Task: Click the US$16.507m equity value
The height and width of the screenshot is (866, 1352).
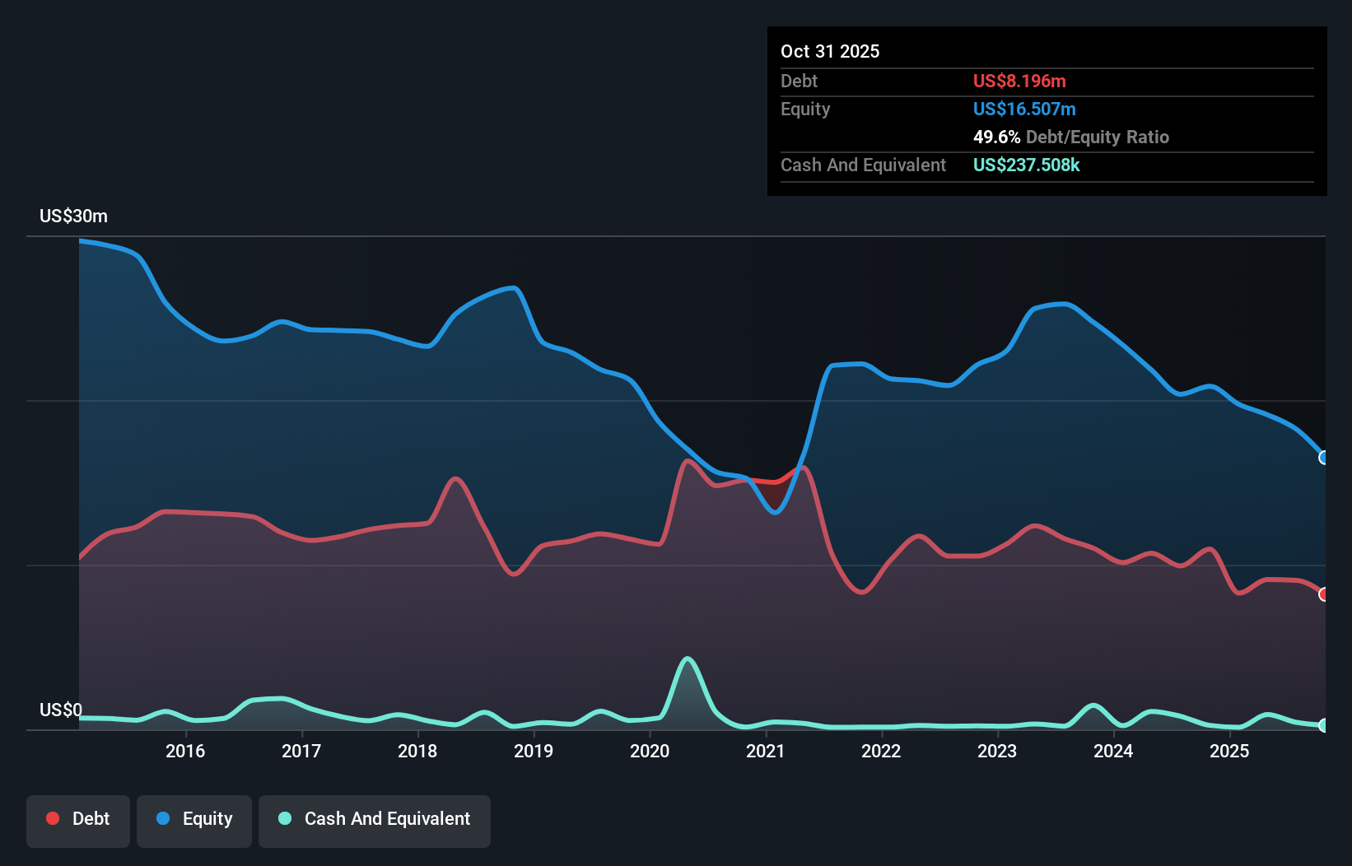Action: tap(1024, 109)
